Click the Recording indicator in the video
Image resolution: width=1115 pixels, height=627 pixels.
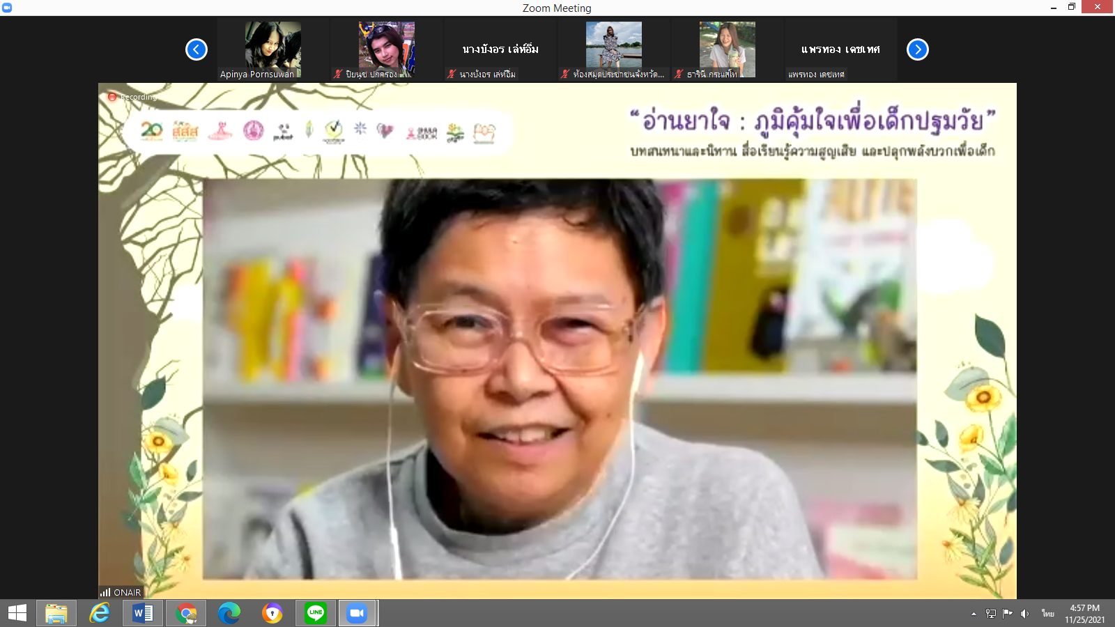coord(132,97)
